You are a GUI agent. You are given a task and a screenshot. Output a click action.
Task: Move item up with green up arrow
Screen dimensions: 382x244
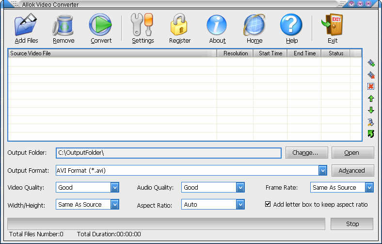point(371,98)
